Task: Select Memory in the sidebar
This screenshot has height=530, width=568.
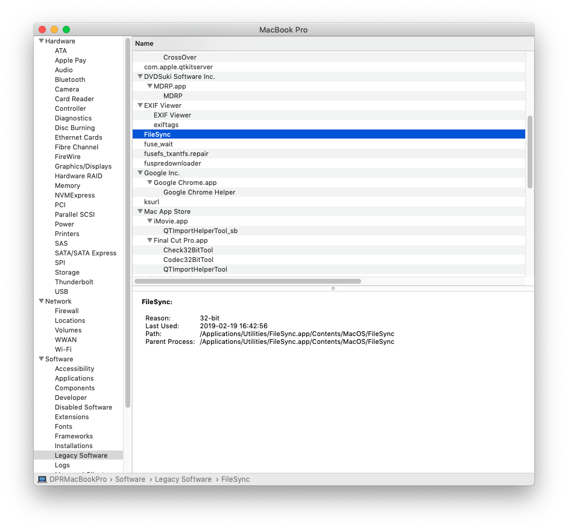Action: point(68,185)
